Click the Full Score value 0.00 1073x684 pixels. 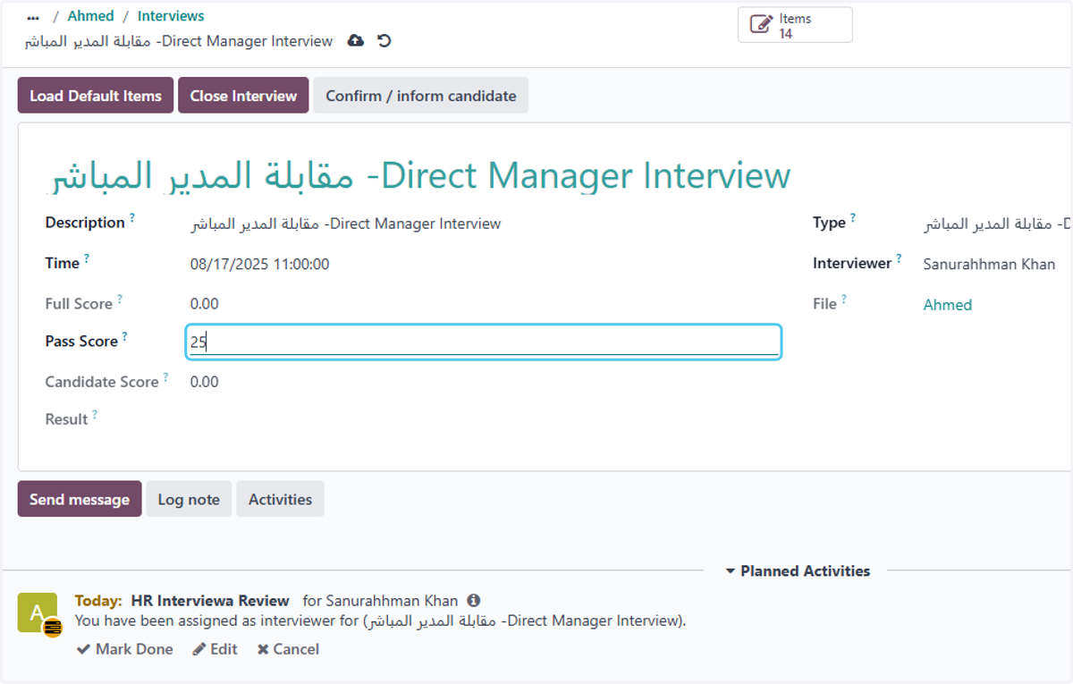click(204, 304)
